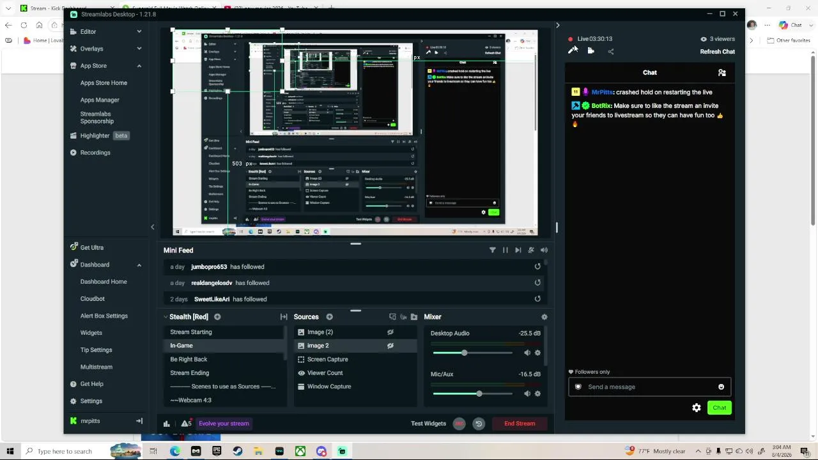Skip the current Mini Feed alert
Image resolution: width=818 pixels, height=460 pixels.
click(x=518, y=250)
